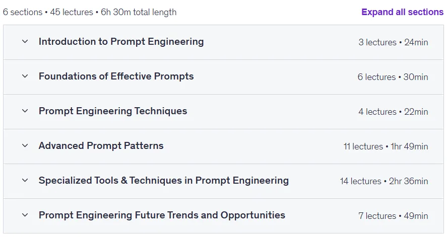This screenshot has height=237, width=447.
Task: Click the chevron icon for Specialized Tools & Techniques
Action: 25,180
